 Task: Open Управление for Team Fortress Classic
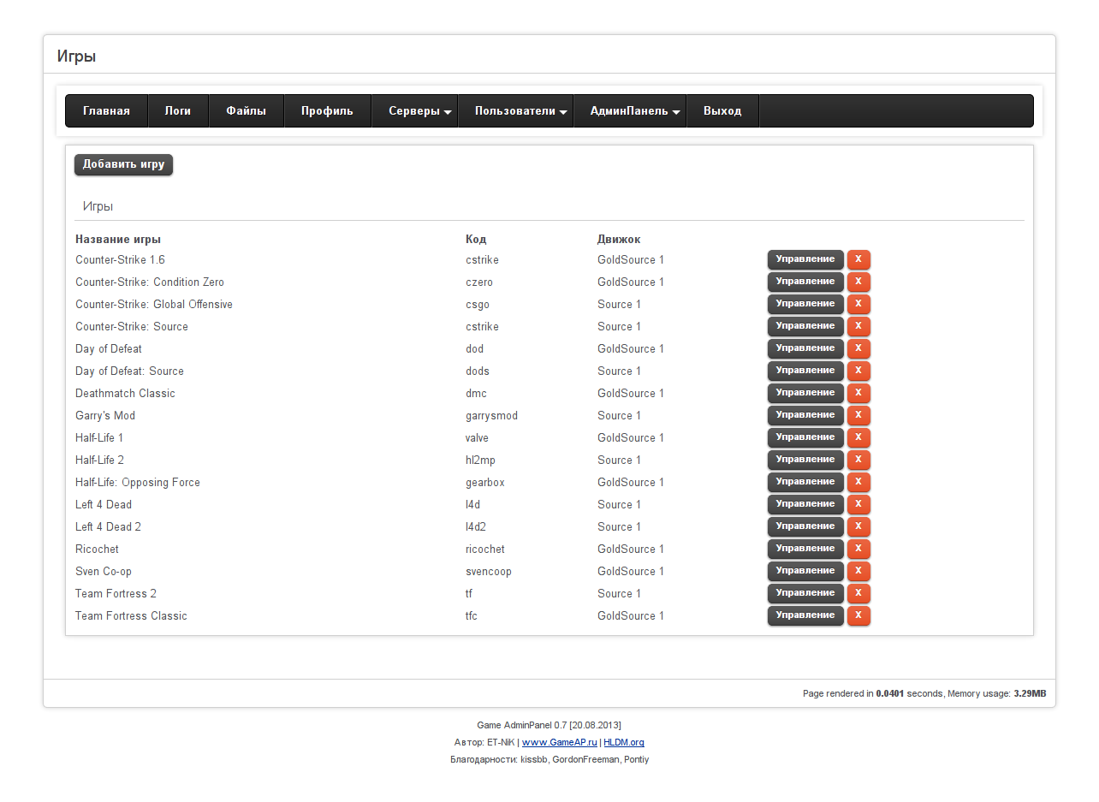(805, 615)
